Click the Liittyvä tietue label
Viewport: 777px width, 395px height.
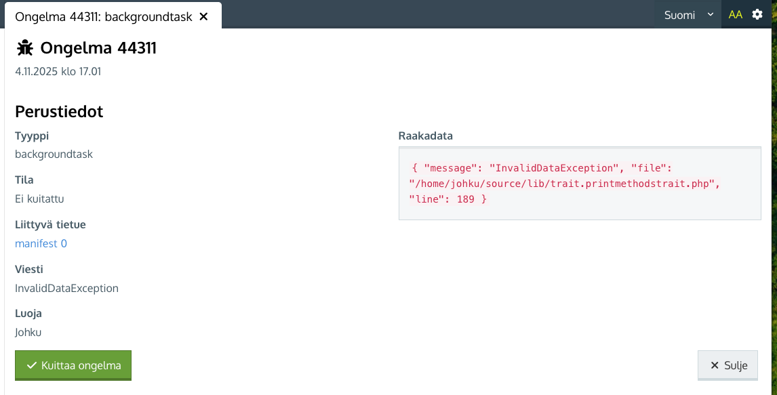[50, 225]
